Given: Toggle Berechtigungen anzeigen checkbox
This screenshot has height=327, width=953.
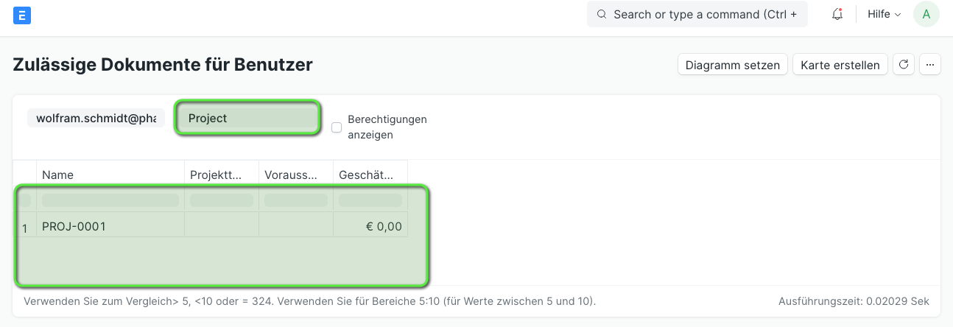Looking at the screenshot, I should (x=337, y=127).
